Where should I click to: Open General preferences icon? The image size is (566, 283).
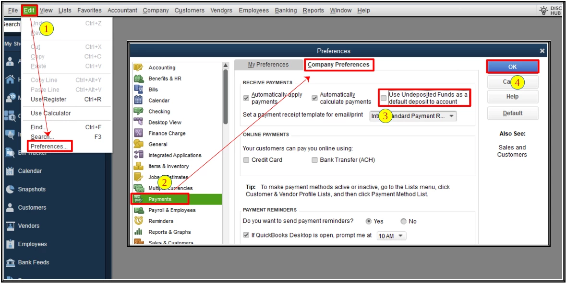(x=139, y=144)
